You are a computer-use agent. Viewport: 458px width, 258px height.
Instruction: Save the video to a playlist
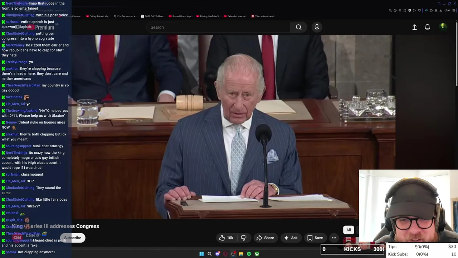315,238
